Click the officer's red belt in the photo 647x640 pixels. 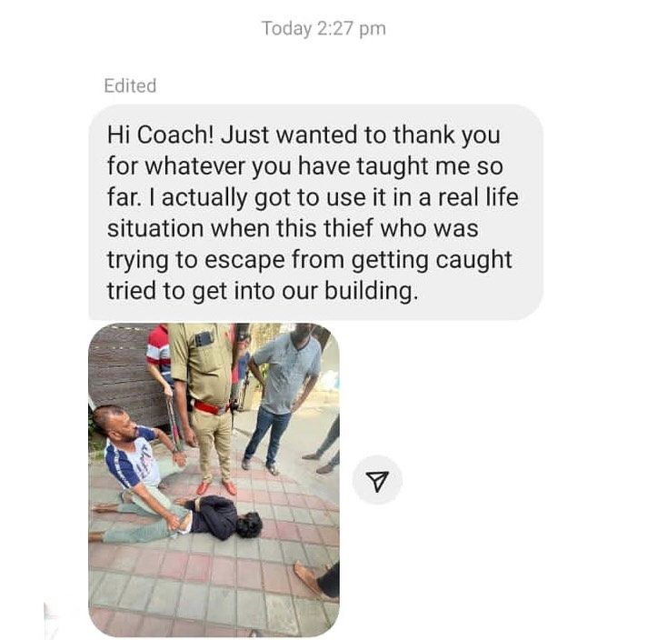(x=211, y=406)
